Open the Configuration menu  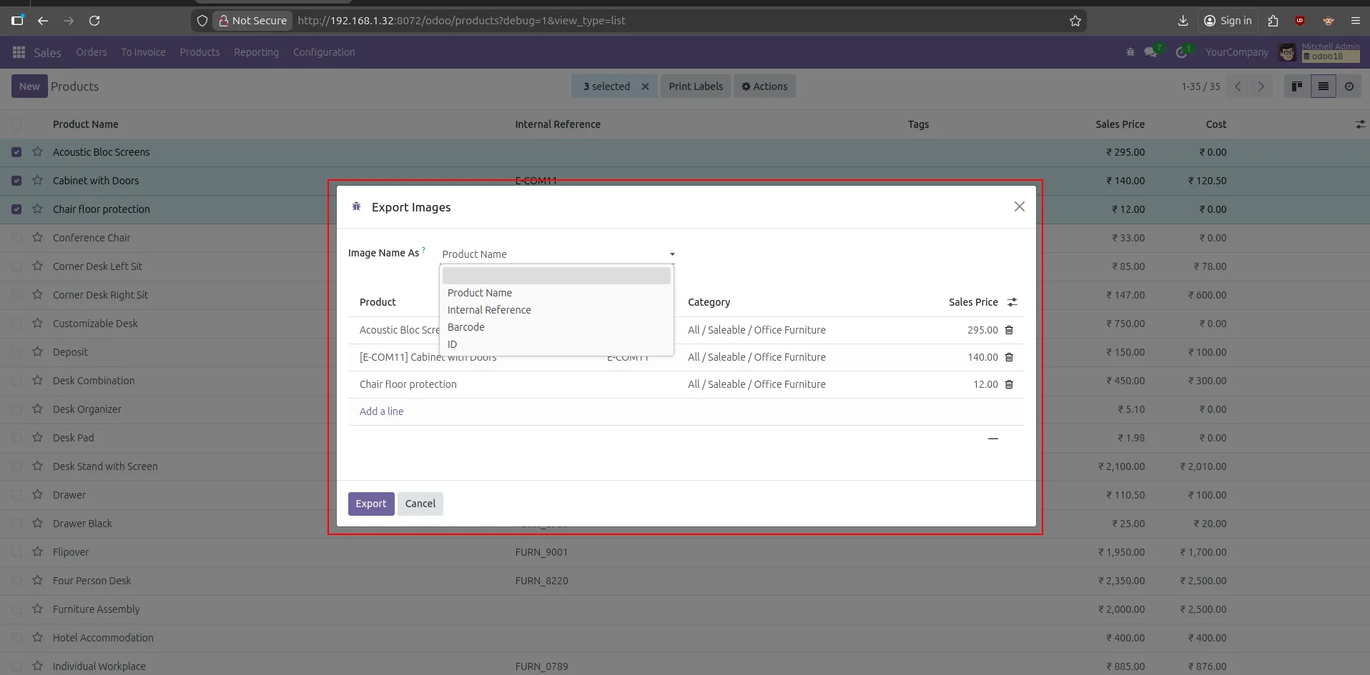pos(323,52)
